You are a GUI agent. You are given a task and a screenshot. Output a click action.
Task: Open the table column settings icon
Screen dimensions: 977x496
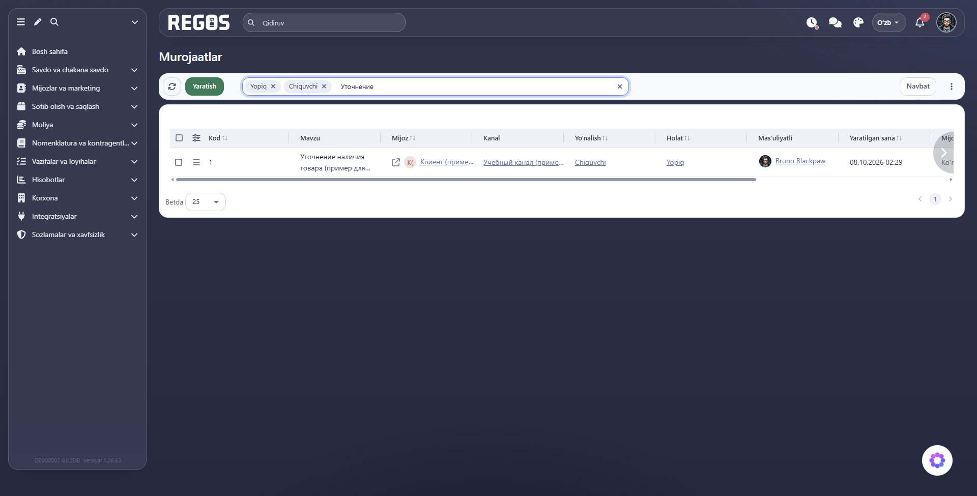pos(196,138)
